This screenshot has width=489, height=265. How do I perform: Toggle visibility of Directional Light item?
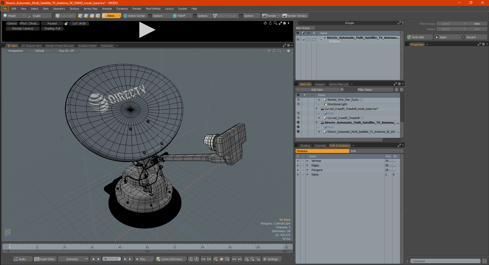coord(298,104)
